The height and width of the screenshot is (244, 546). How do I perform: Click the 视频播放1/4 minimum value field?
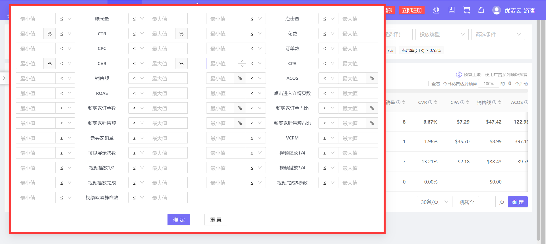[226, 153]
